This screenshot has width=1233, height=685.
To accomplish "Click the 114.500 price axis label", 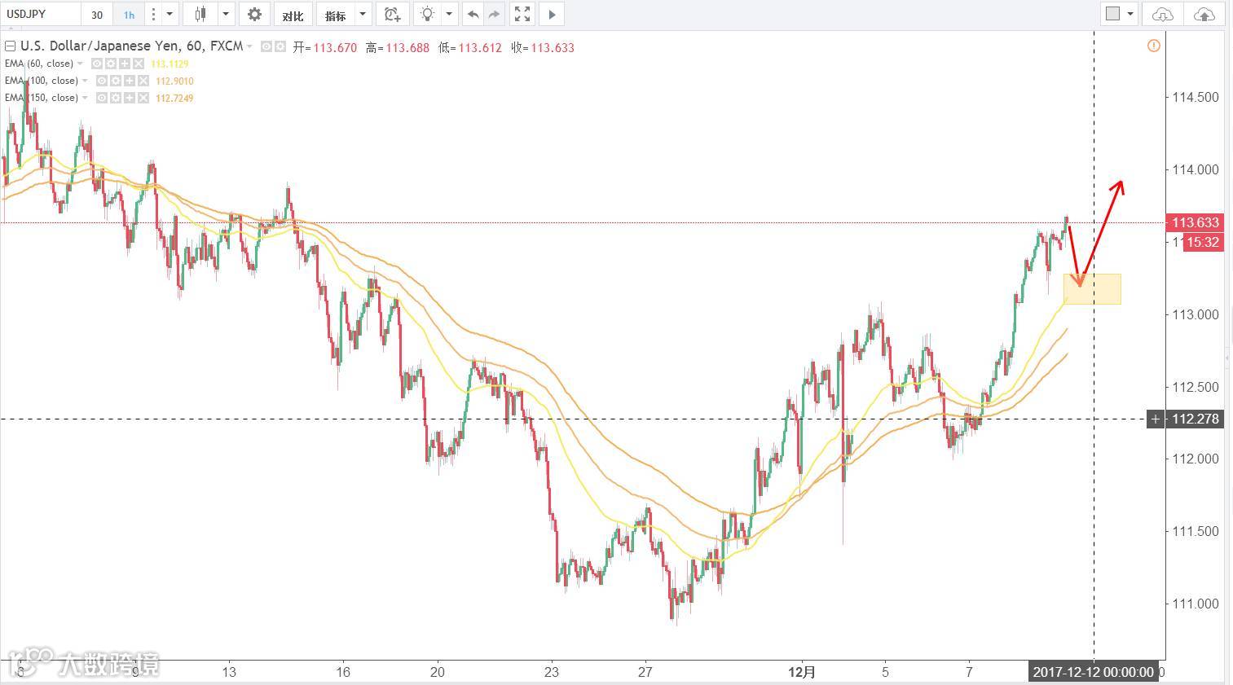I will coord(1196,97).
